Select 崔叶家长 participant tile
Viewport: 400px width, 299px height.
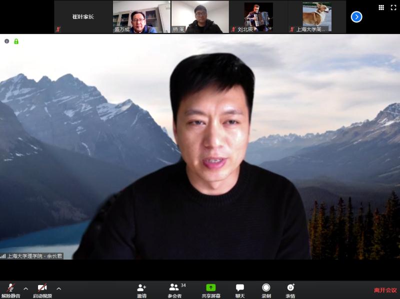coord(83,17)
